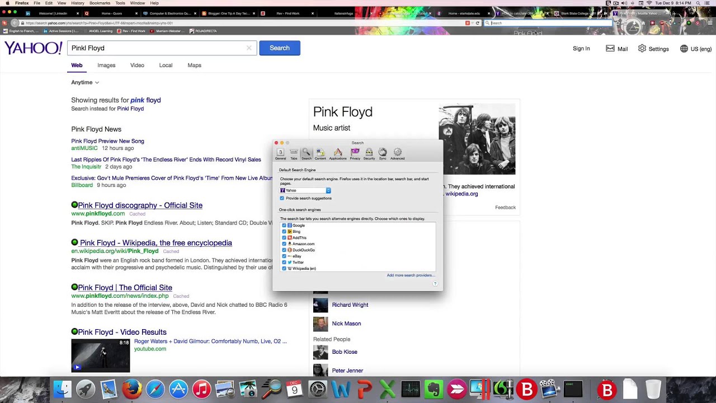Open the Security padlock pane
Screen dimensions: 716x403
pyautogui.click(x=369, y=154)
